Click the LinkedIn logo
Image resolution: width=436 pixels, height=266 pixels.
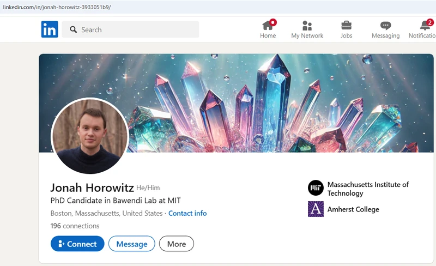pos(50,29)
